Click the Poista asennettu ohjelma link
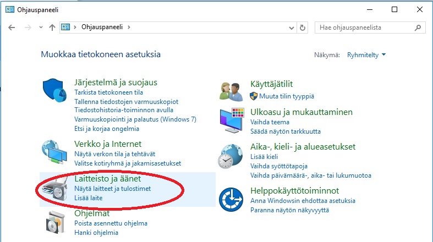 click(111, 223)
